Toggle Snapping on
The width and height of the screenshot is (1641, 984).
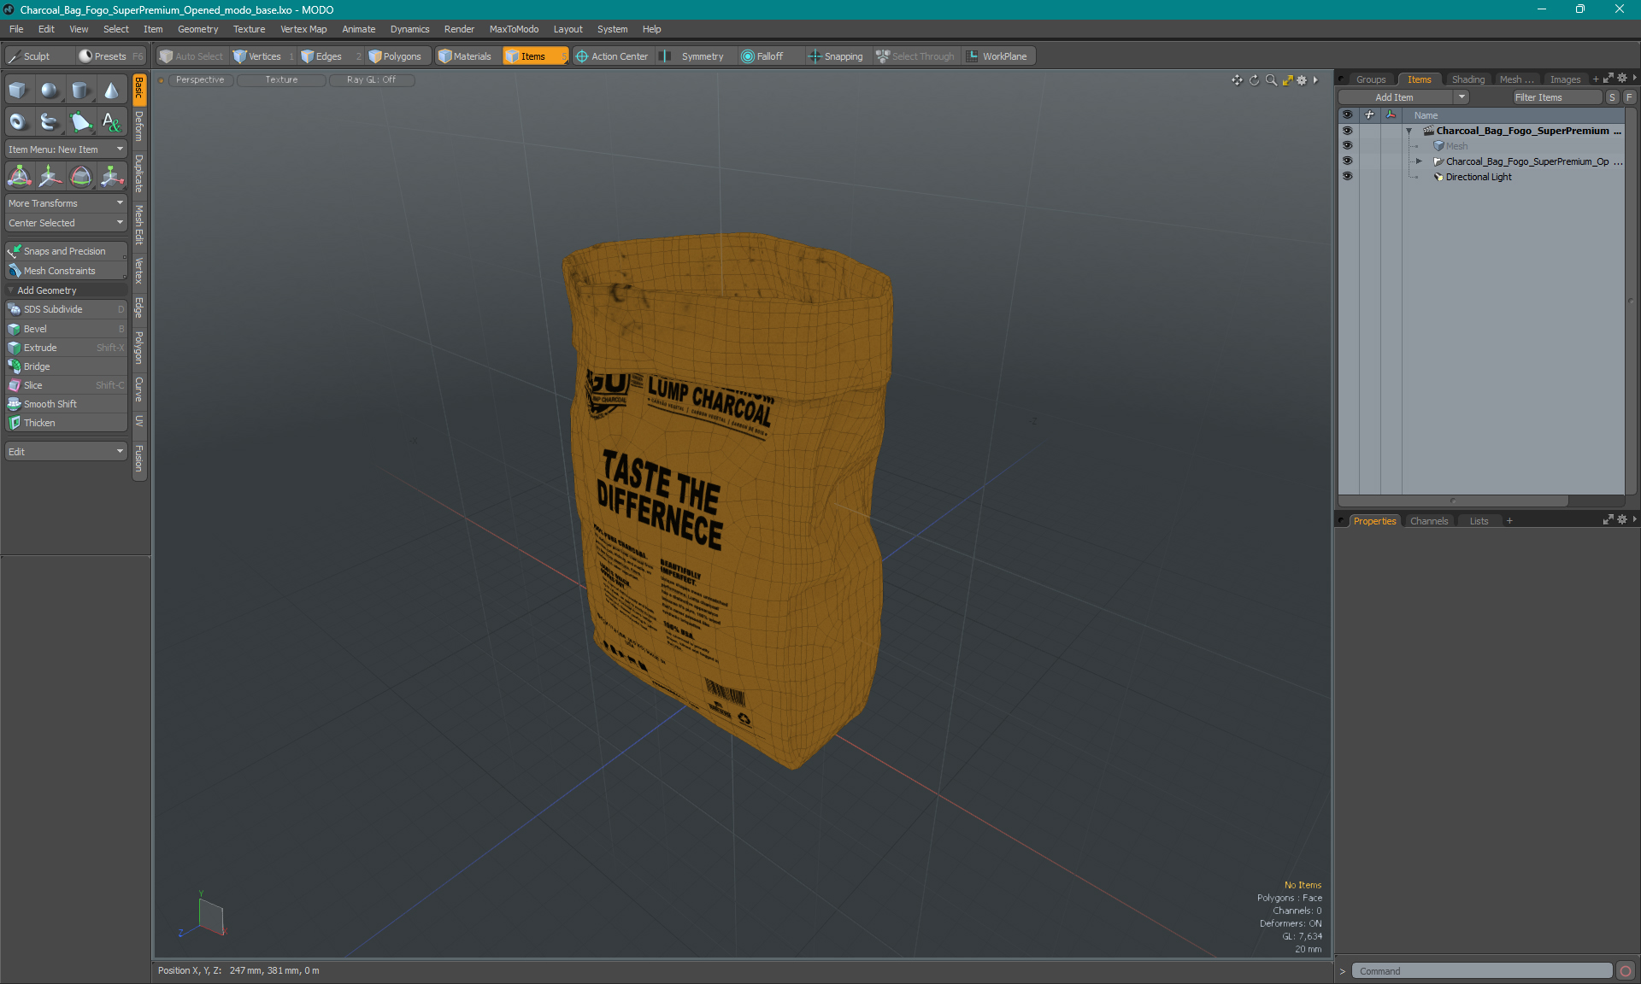pyautogui.click(x=836, y=56)
